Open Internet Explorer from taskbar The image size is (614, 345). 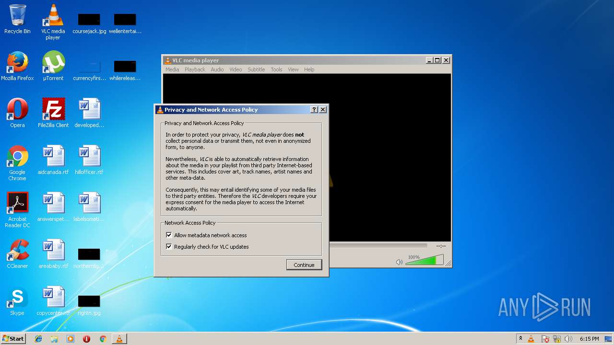38,339
